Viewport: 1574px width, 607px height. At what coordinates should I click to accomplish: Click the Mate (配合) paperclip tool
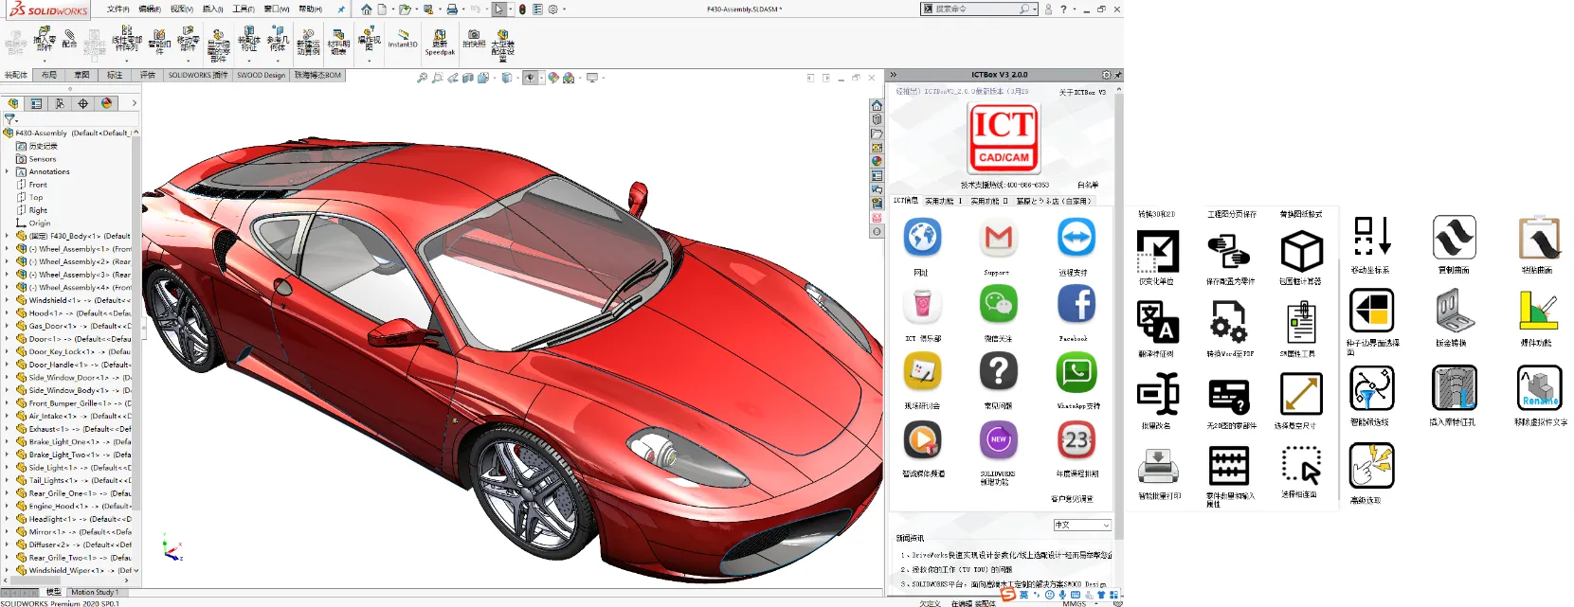coord(69,39)
